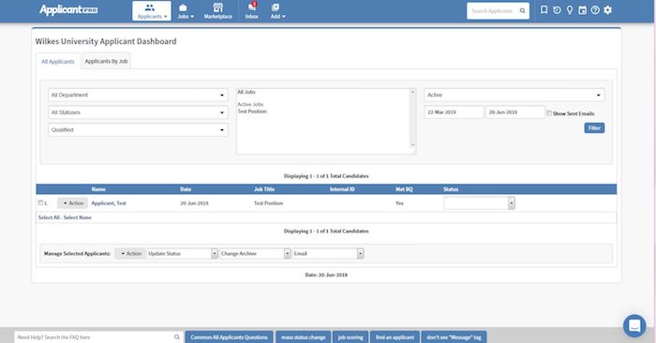Sort by the Job Title column header
The image size is (656, 343).
[264, 189]
